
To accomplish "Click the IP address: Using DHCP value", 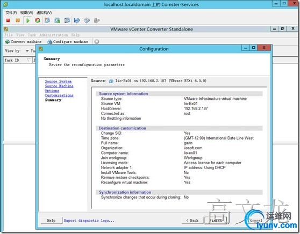I will coord(204,167).
